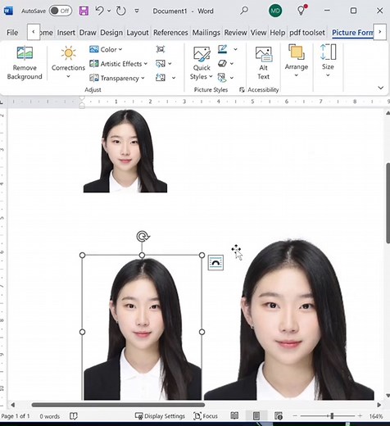390x426 pixels.
Task: Open the search magnifier
Action: coord(244,11)
